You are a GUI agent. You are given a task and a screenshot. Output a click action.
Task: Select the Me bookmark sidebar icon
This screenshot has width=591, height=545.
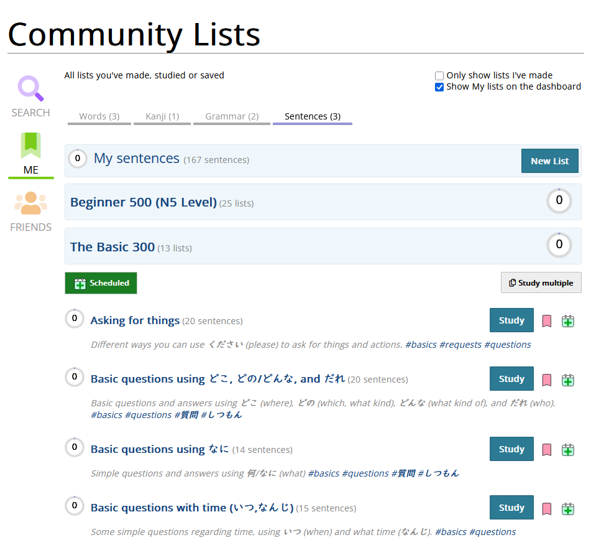coord(30,146)
